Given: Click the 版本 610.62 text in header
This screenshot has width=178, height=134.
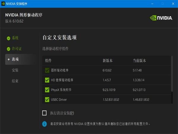Looking at the screenshot, I should click(x=14, y=21).
